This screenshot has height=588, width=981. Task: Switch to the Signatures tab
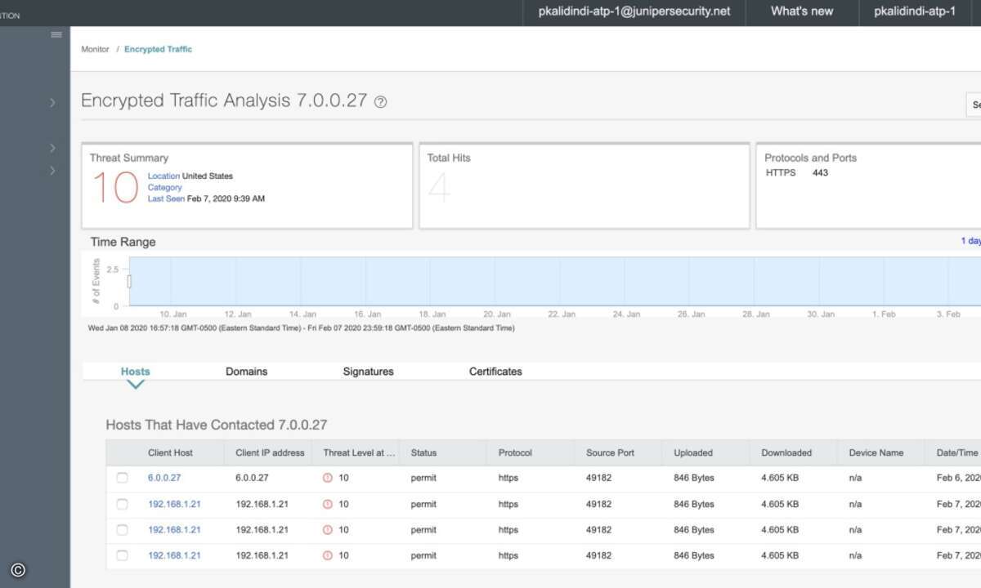[368, 372]
